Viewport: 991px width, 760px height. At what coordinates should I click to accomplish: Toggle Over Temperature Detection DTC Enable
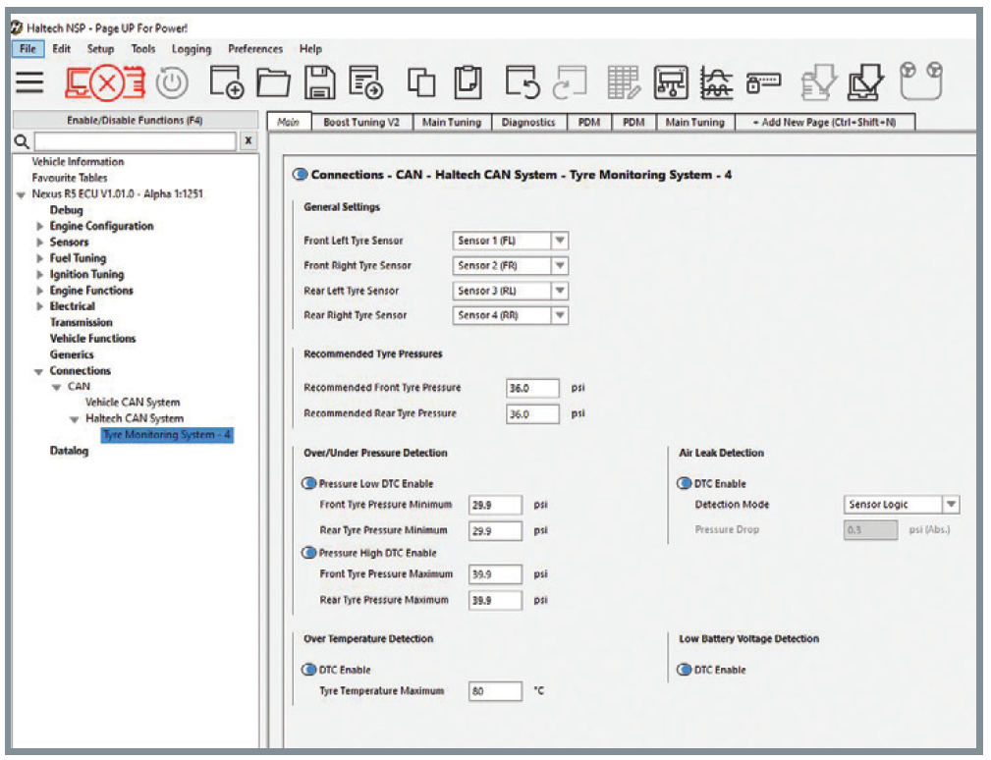pyautogui.click(x=308, y=670)
